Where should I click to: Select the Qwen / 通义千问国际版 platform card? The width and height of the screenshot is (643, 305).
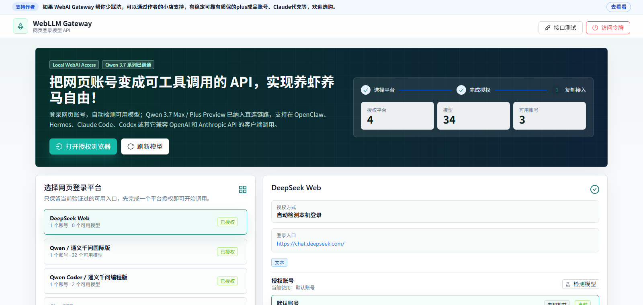coord(145,252)
